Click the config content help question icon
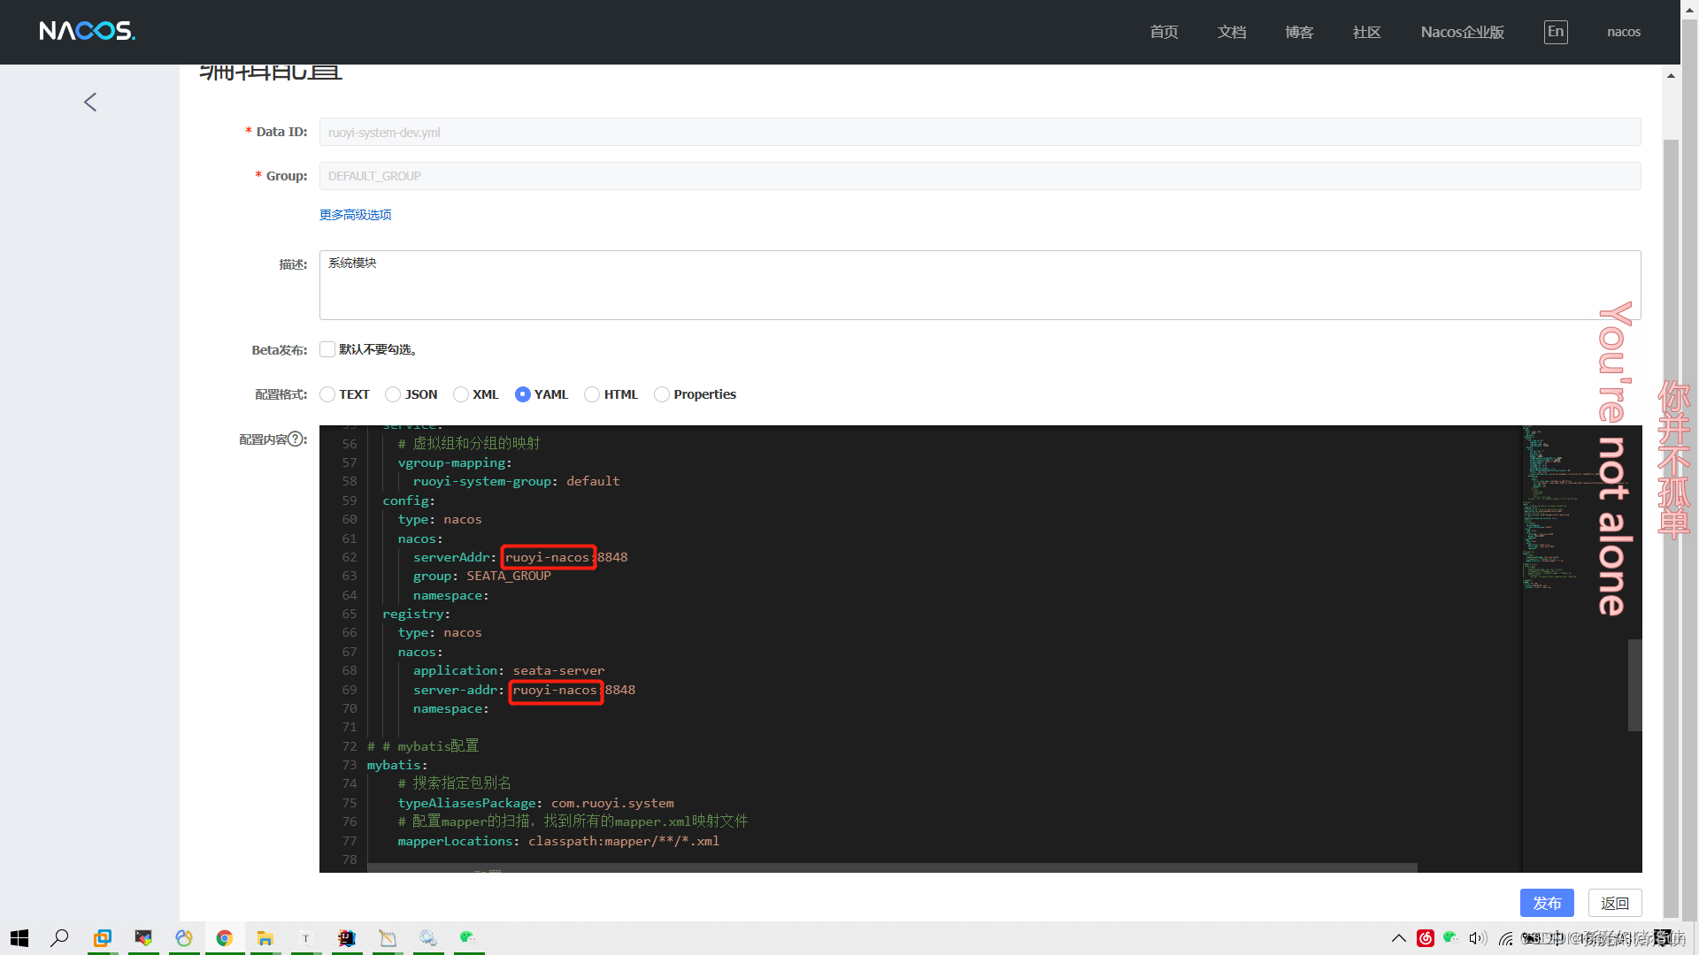Viewport: 1699px width, 955px height. (296, 439)
